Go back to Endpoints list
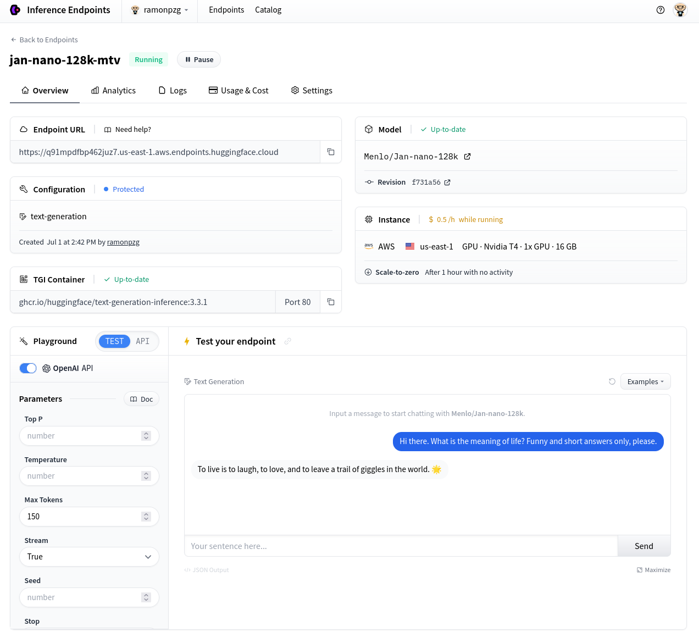 pos(44,40)
